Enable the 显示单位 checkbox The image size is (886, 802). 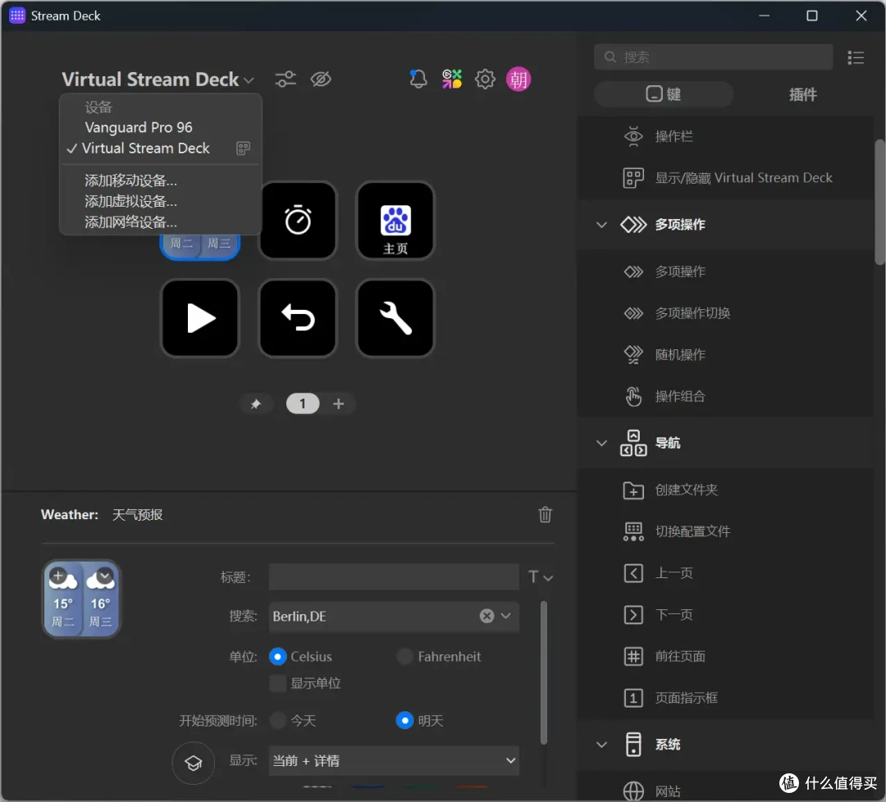[x=277, y=683]
